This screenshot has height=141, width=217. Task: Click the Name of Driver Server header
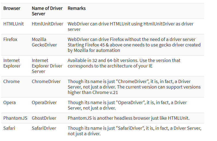[47, 11]
